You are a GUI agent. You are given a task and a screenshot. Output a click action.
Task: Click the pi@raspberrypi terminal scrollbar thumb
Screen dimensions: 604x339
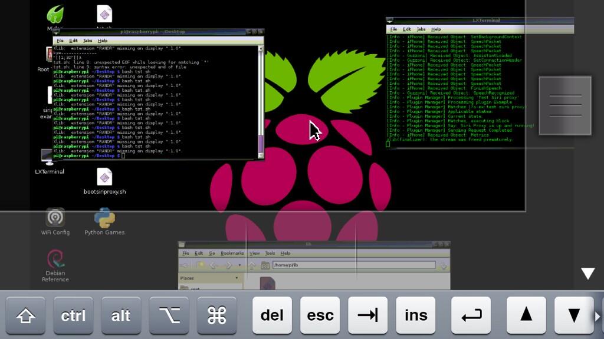(261, 144)
